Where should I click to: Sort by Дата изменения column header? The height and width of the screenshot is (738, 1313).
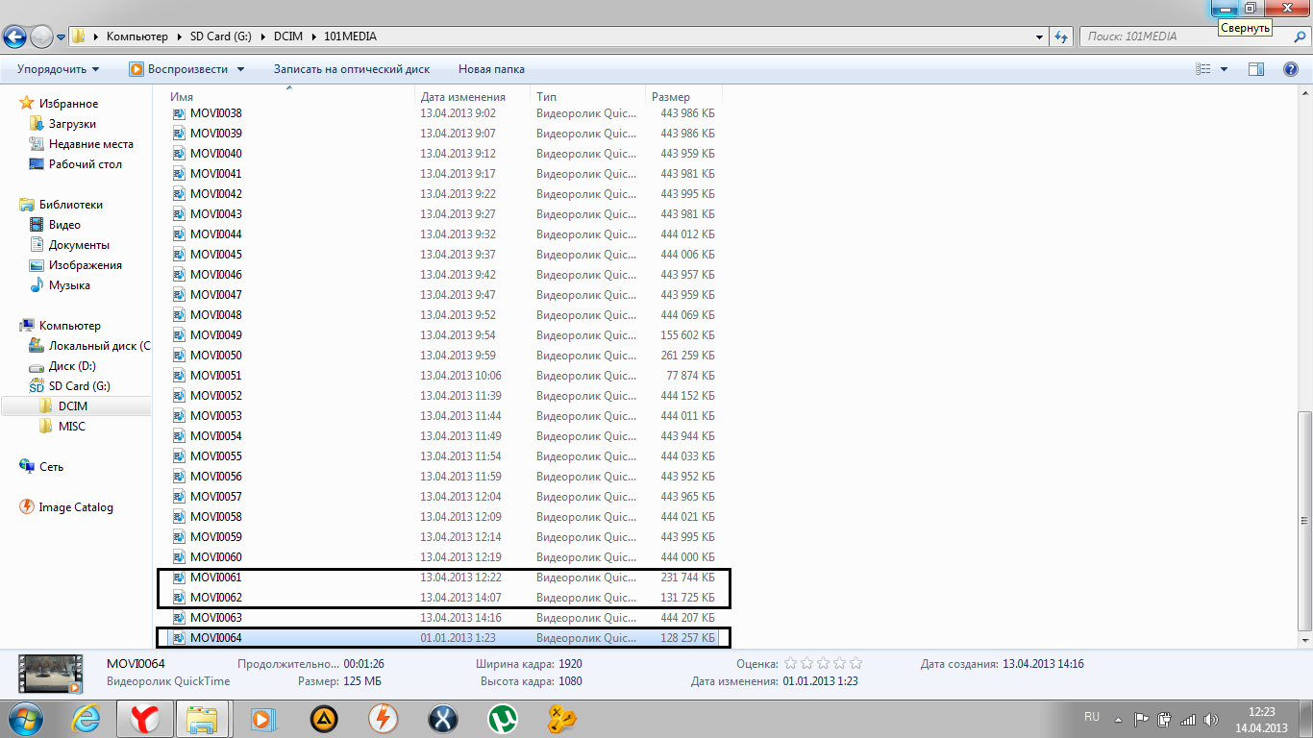pos(462,97)
